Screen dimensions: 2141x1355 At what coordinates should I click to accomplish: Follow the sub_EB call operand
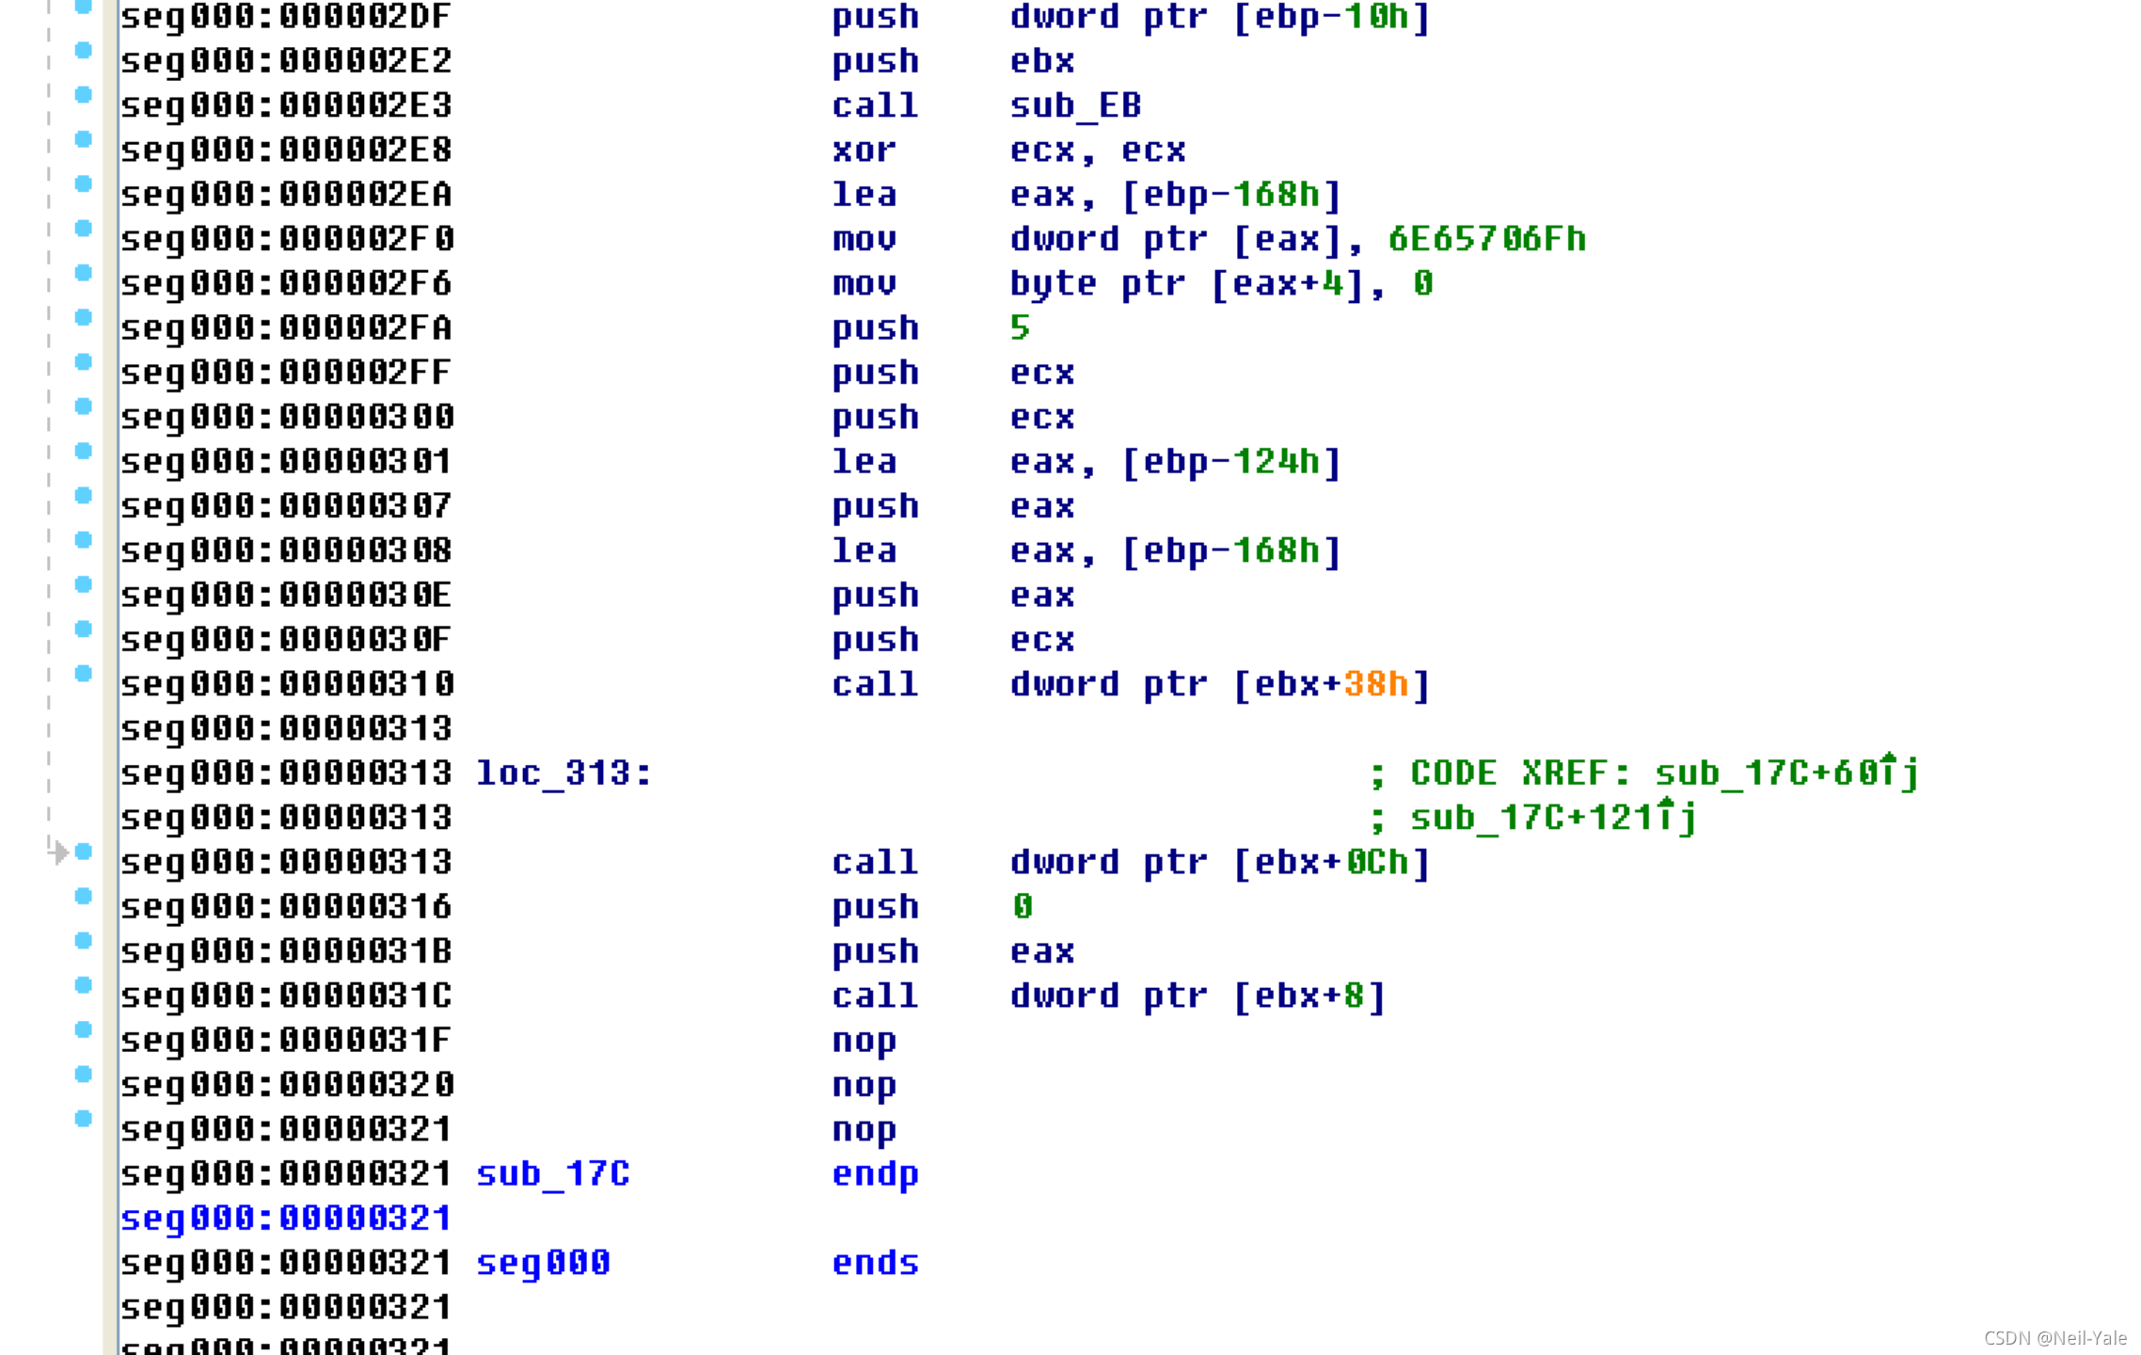pos(1075,105)
